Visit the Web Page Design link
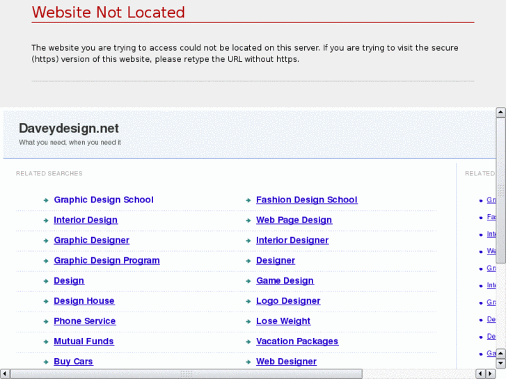 (294, 220)
